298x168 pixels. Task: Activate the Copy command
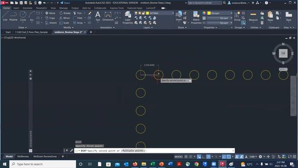tap(50, 18)
